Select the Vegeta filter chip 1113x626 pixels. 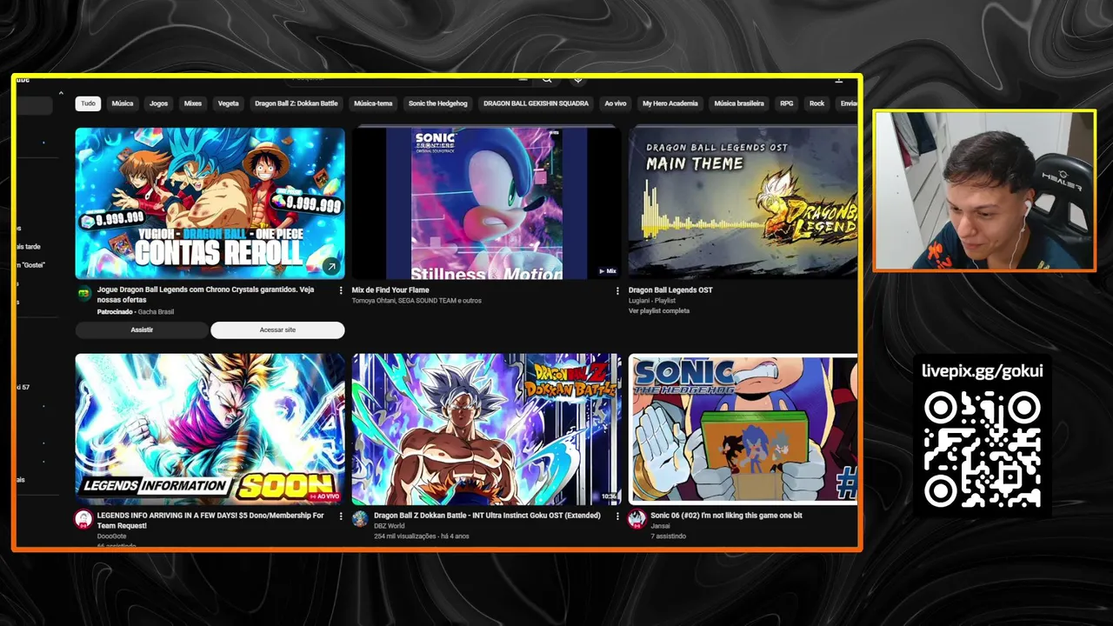(229, 103)
